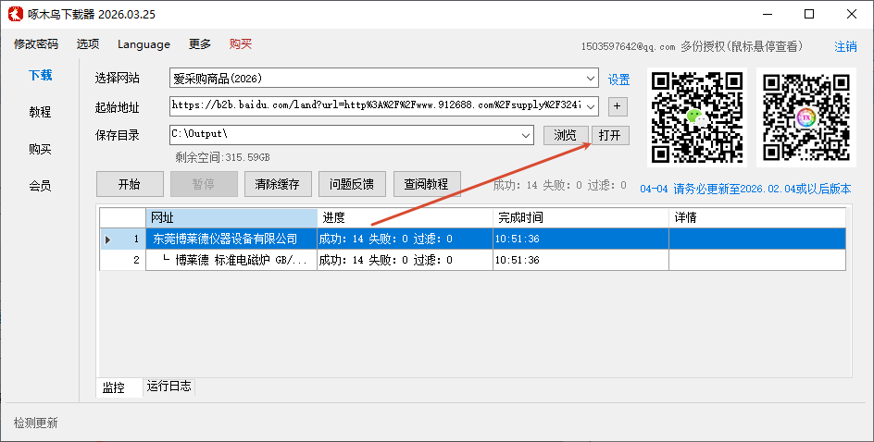Click the second colorful QR code

pyautogui.click(x=804, y=117)
